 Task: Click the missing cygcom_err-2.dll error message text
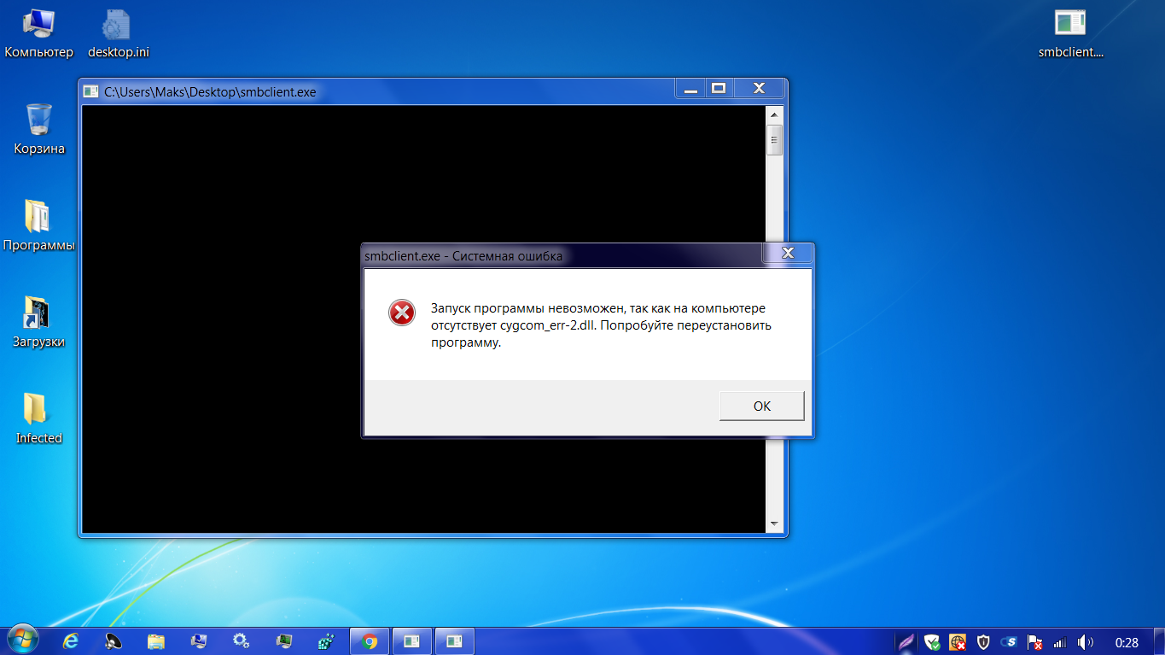click(x=601, y=325)
